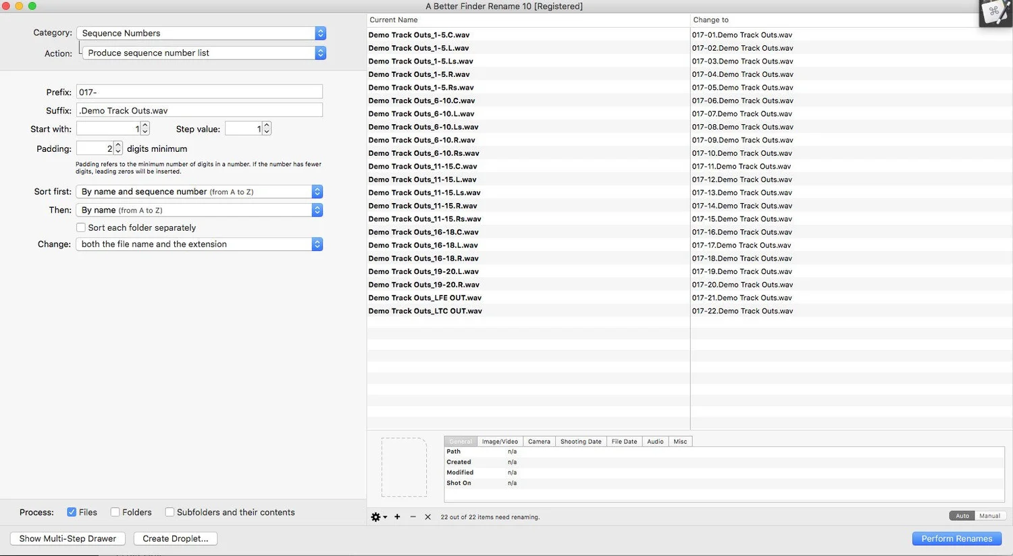The height and width of the screenshot is (556, 1013).
Task: Open the gear action menu
Action: (x=376, y=517)
